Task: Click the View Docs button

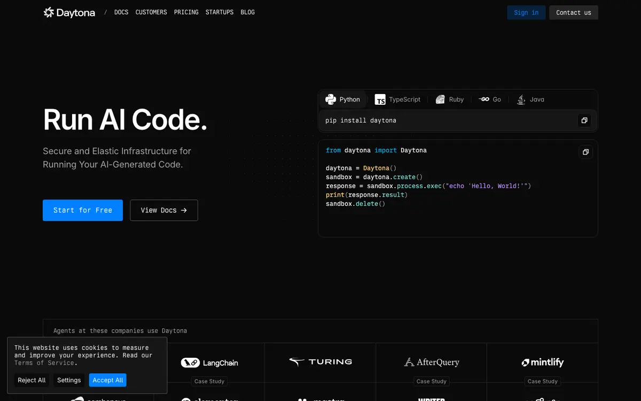Action: point(164,210)
